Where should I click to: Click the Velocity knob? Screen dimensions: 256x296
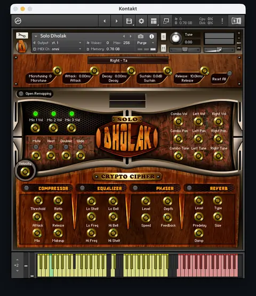(25, 172)
